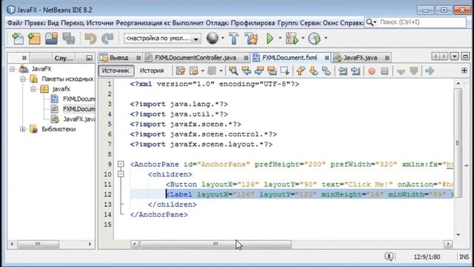Open the Файл menu

pyautogui.click(x=15, y=23)
